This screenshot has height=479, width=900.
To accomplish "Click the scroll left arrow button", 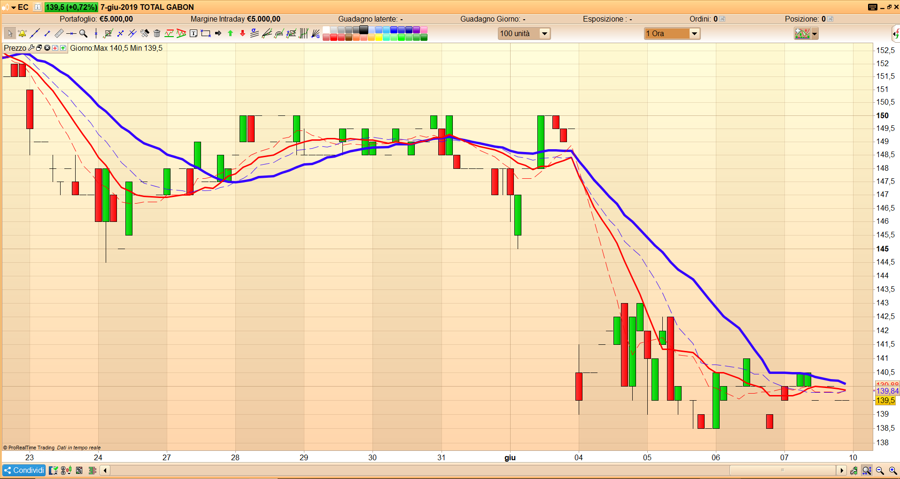I will (x=105, y=470).
